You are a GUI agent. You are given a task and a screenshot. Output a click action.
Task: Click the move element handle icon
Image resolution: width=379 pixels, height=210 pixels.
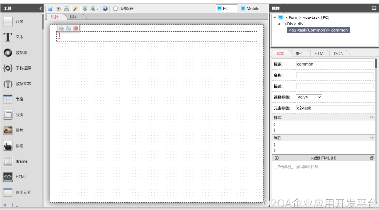(62, 28)
